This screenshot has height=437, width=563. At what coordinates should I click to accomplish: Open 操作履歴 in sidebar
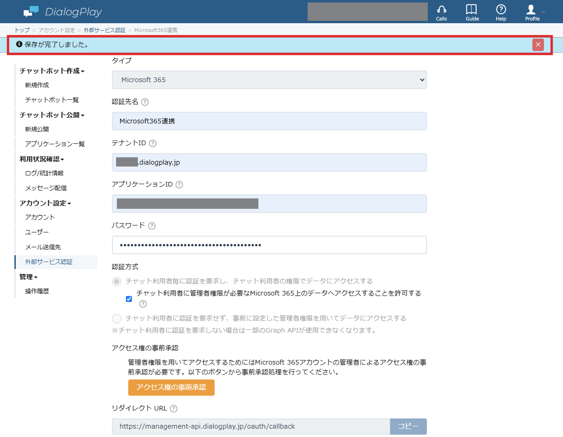[x=37, y=292]
